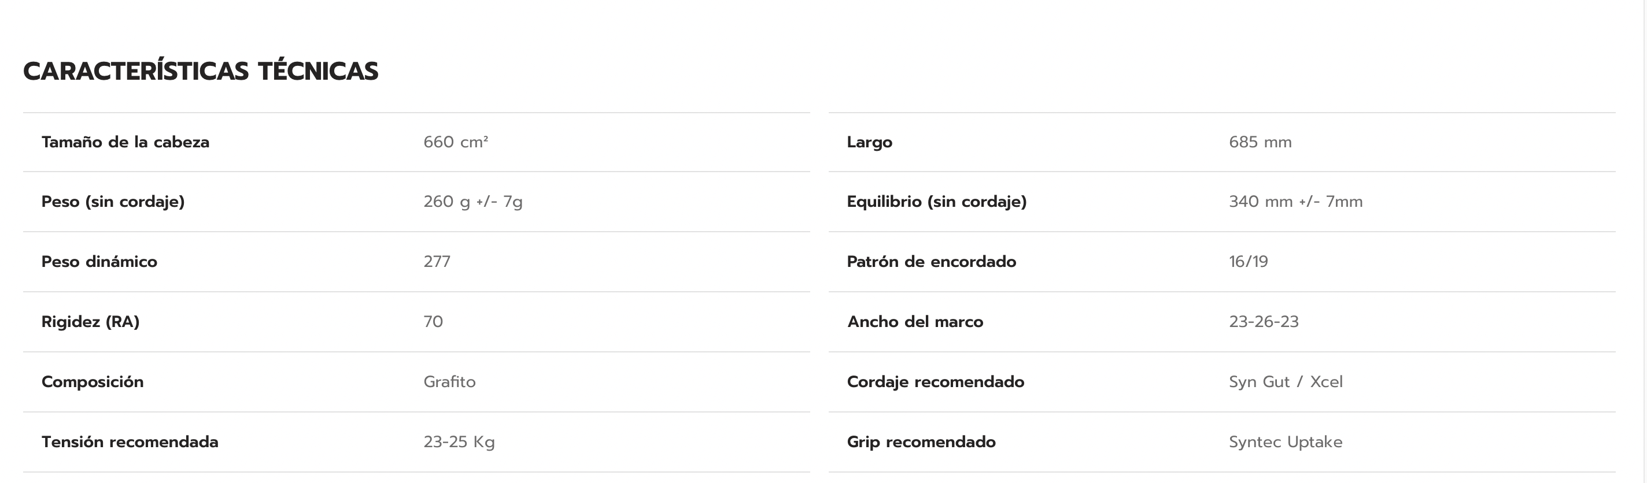Screen dimensions: 1647x483
Task: Click the Tamaño de la cabeza label
Action: pyautogui.click(x=125, y=142)
